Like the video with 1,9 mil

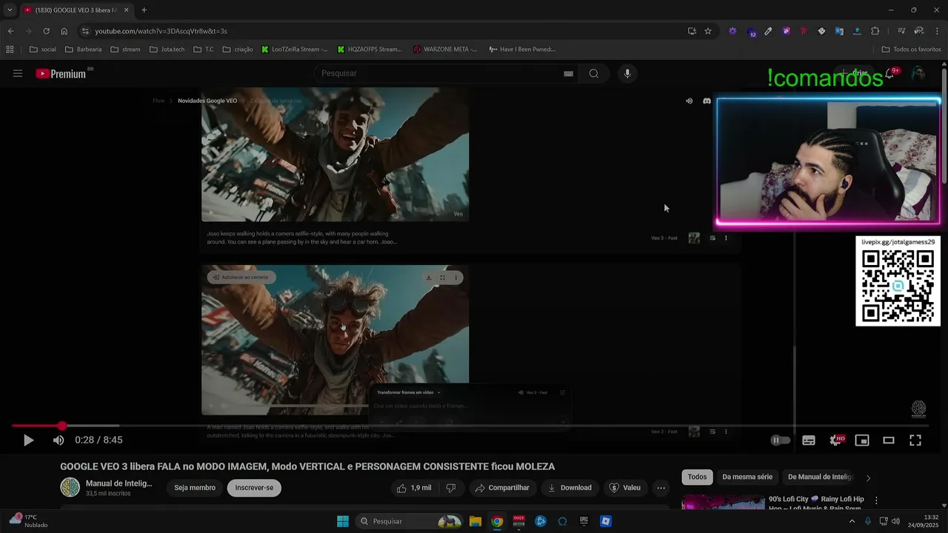(x=413, y=488)
